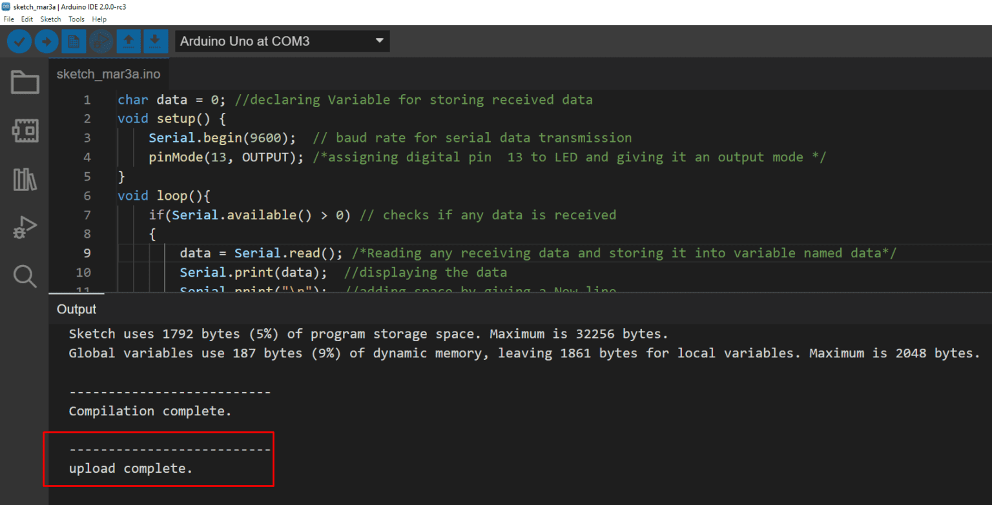Open the Sketchbook folder sidebar icon
This screenshot has height=505, width=992.
tap(25, 83)
